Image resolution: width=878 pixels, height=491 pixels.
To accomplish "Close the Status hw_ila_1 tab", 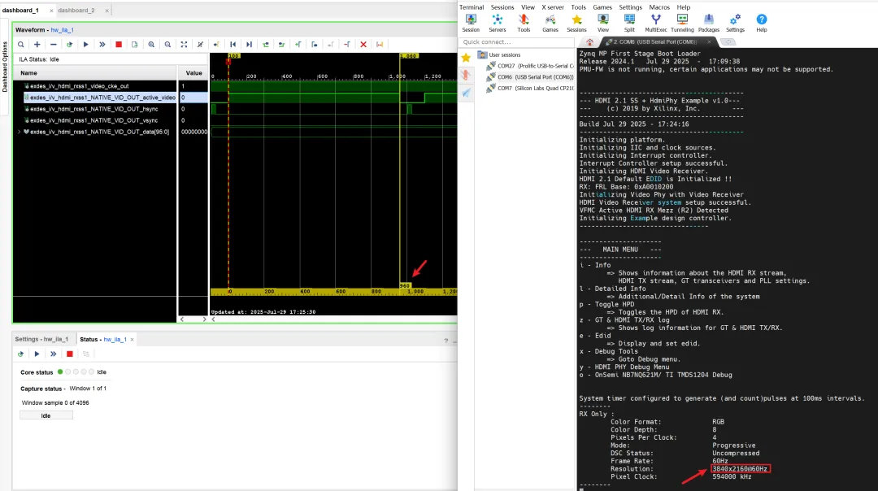I will coord(133,339).
